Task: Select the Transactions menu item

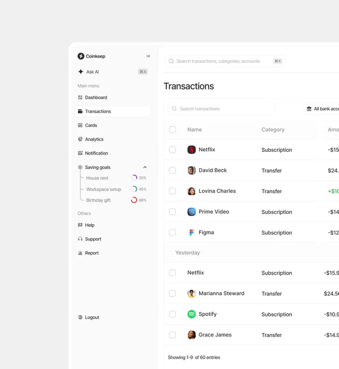Action: click(x=113, y=111)
